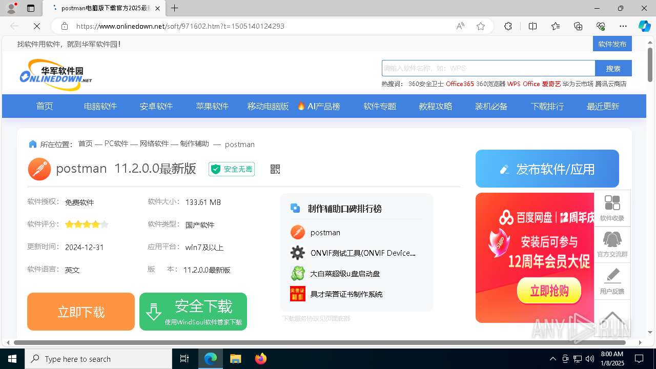
Task: Close the postman download tab
Action: point(157,8)
